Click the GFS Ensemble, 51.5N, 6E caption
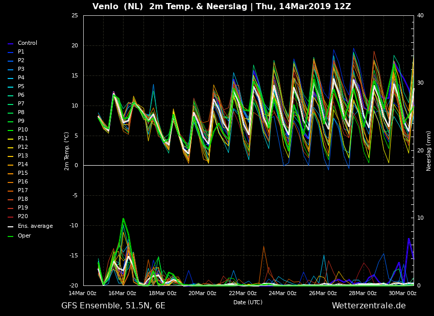The height and width of the screenshot is (316, 434). click(113, 306)
